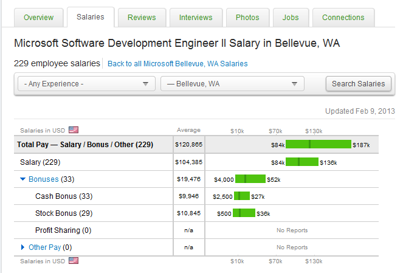Click the Other Pay link

(x=45, y=247)
